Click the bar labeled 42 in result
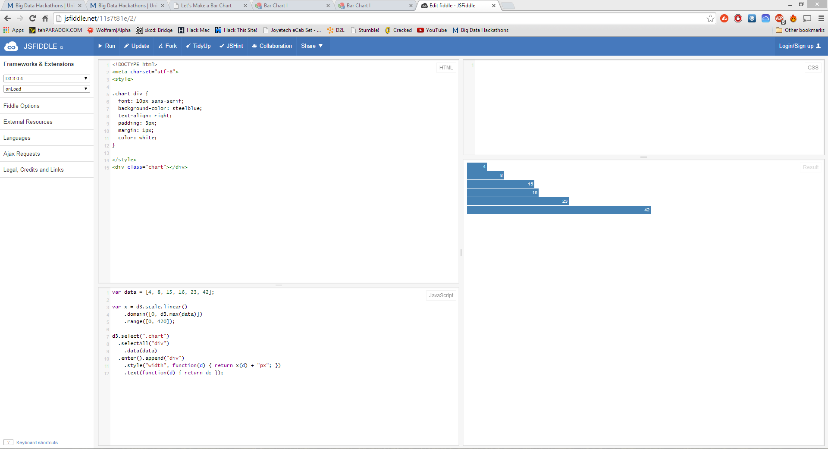828x449 pixels. (558, 210)
